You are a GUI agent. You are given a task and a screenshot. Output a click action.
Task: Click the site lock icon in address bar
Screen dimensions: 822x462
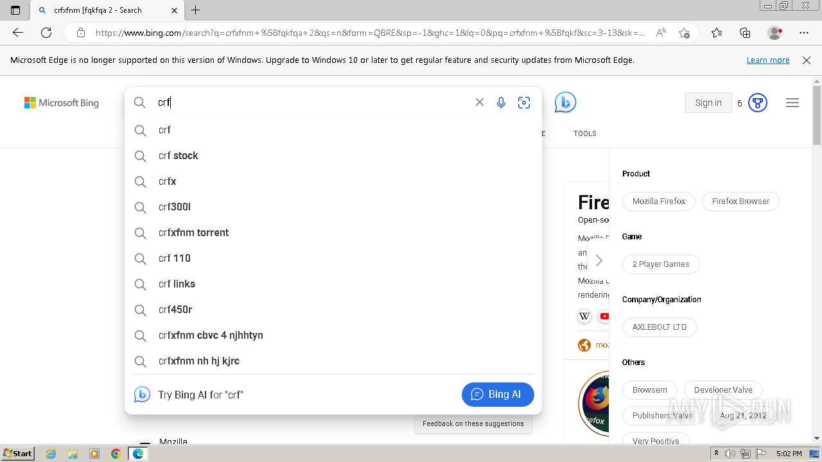[80, 33]
